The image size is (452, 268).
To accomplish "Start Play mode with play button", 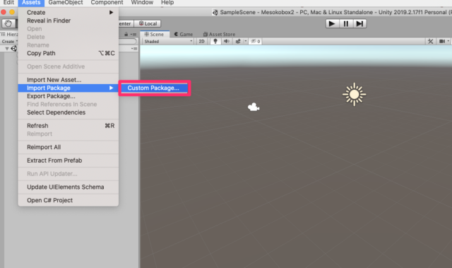I will (332, 23).
